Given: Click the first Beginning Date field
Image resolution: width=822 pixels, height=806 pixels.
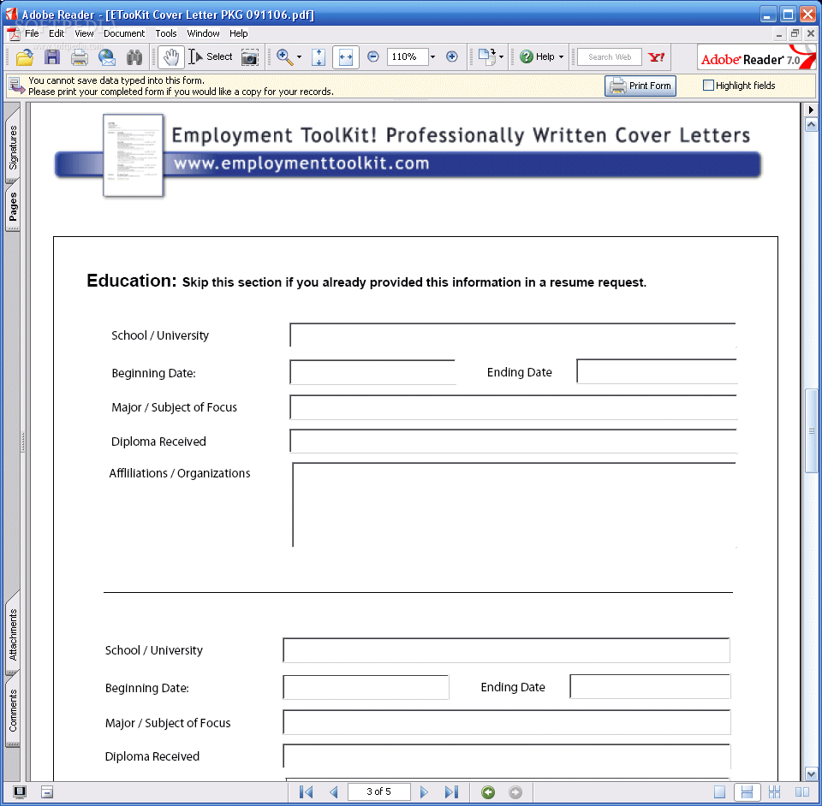Looking at the screenshot, I should coord(372,372).
